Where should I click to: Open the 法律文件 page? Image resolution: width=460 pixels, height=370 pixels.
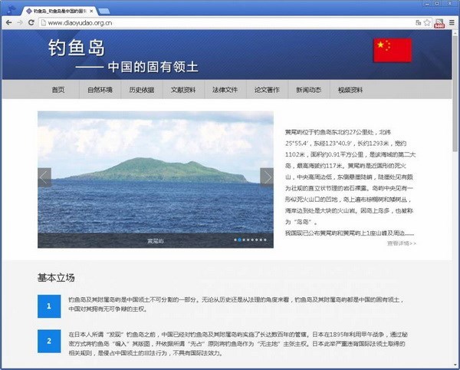coord(225,90)
